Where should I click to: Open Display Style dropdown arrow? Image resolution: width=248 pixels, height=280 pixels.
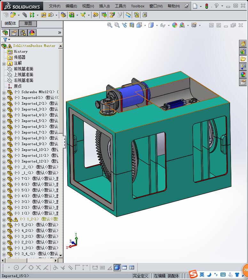coord(157,26)
